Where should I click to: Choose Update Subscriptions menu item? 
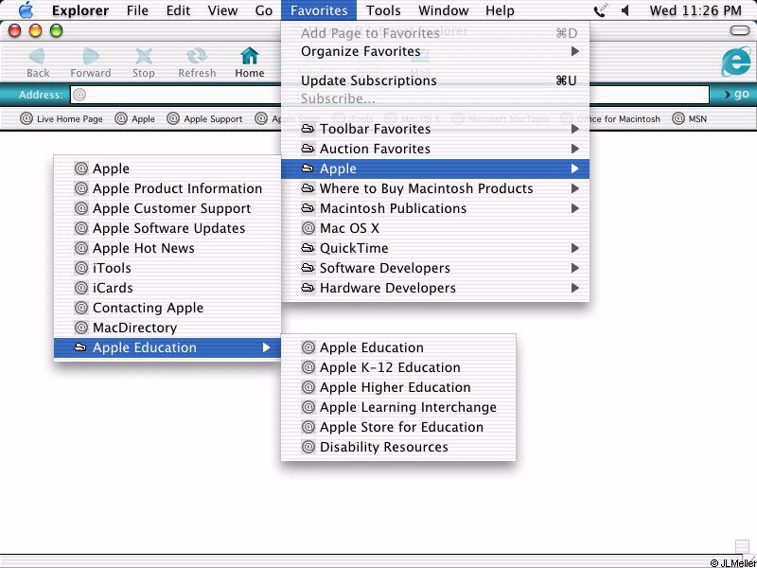tap(435, 80)
